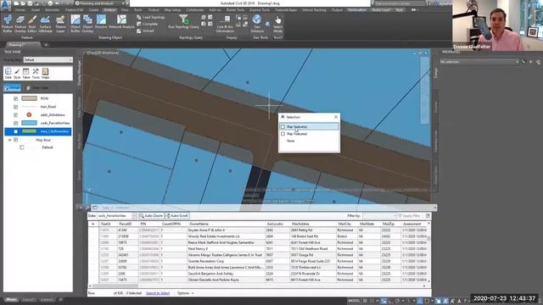Open Line & Arc Information tool
543x305 pixels.
click(x=225, y=24)
